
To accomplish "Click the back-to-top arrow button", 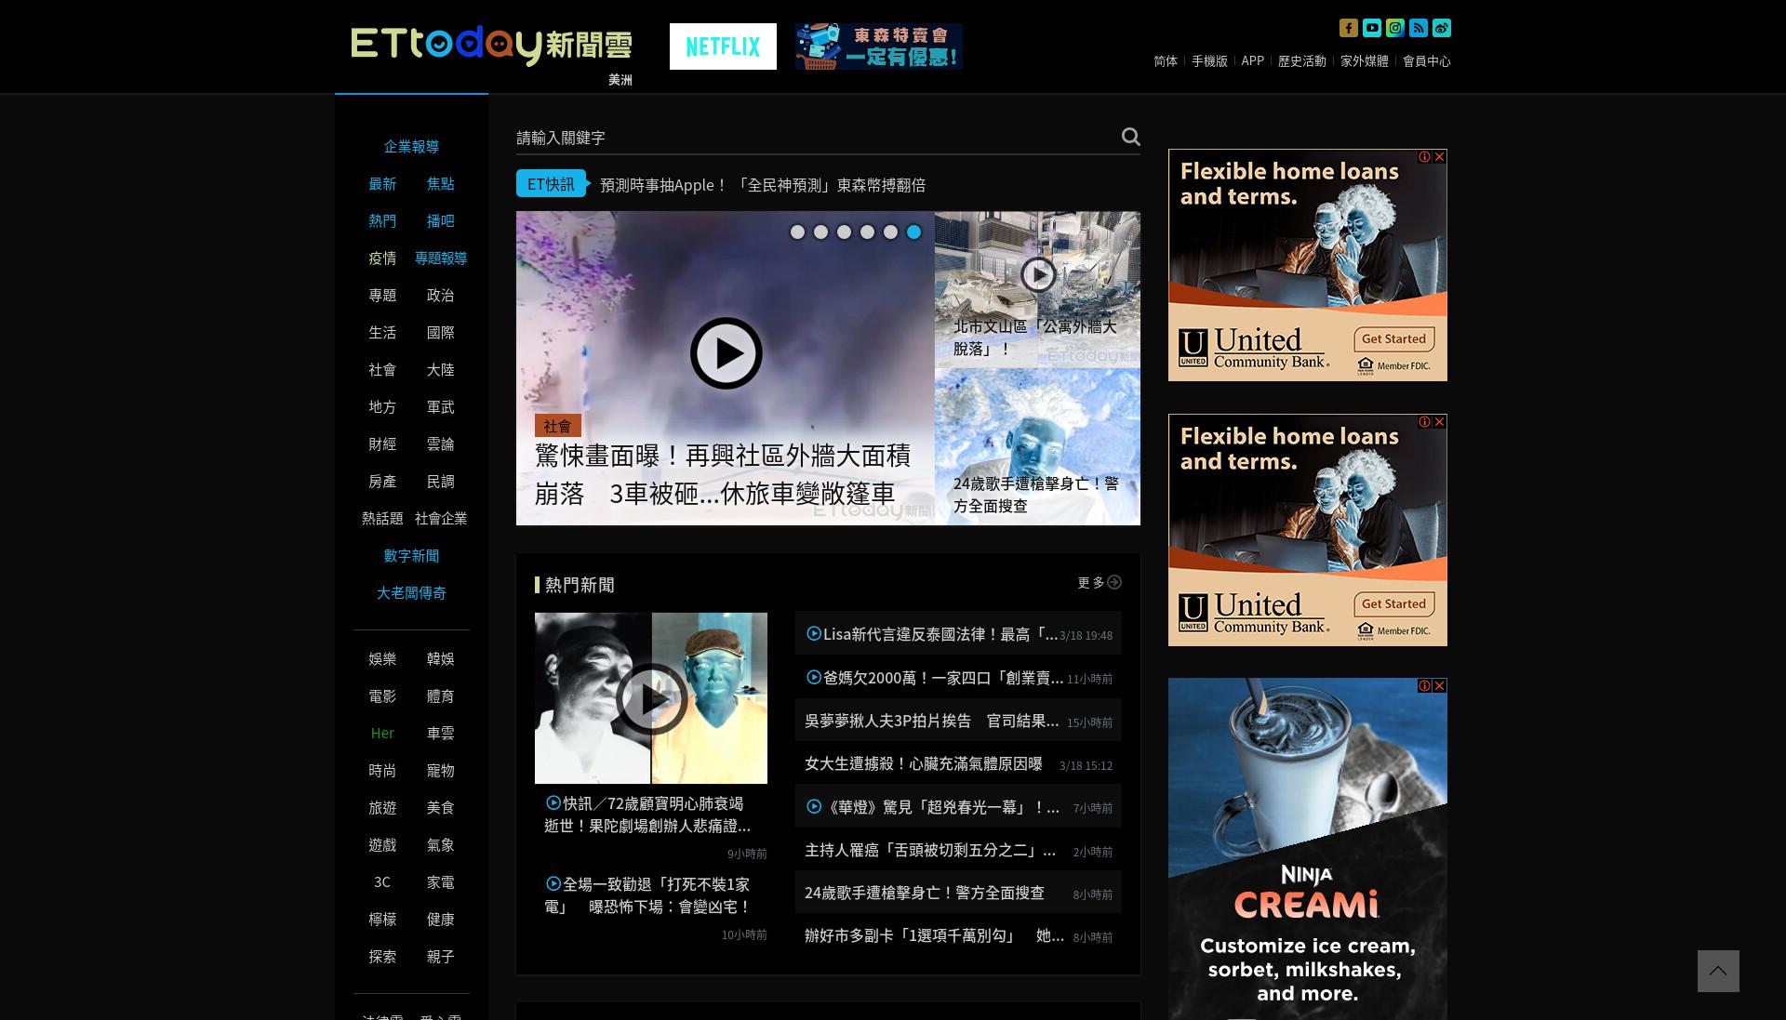I will 1718,971.
